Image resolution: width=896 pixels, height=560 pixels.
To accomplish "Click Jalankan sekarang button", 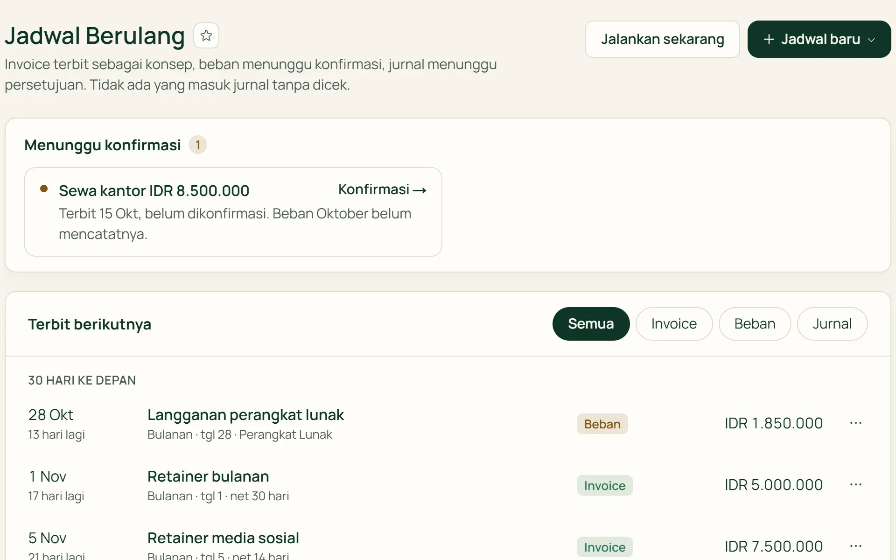I will click(662, 39).
